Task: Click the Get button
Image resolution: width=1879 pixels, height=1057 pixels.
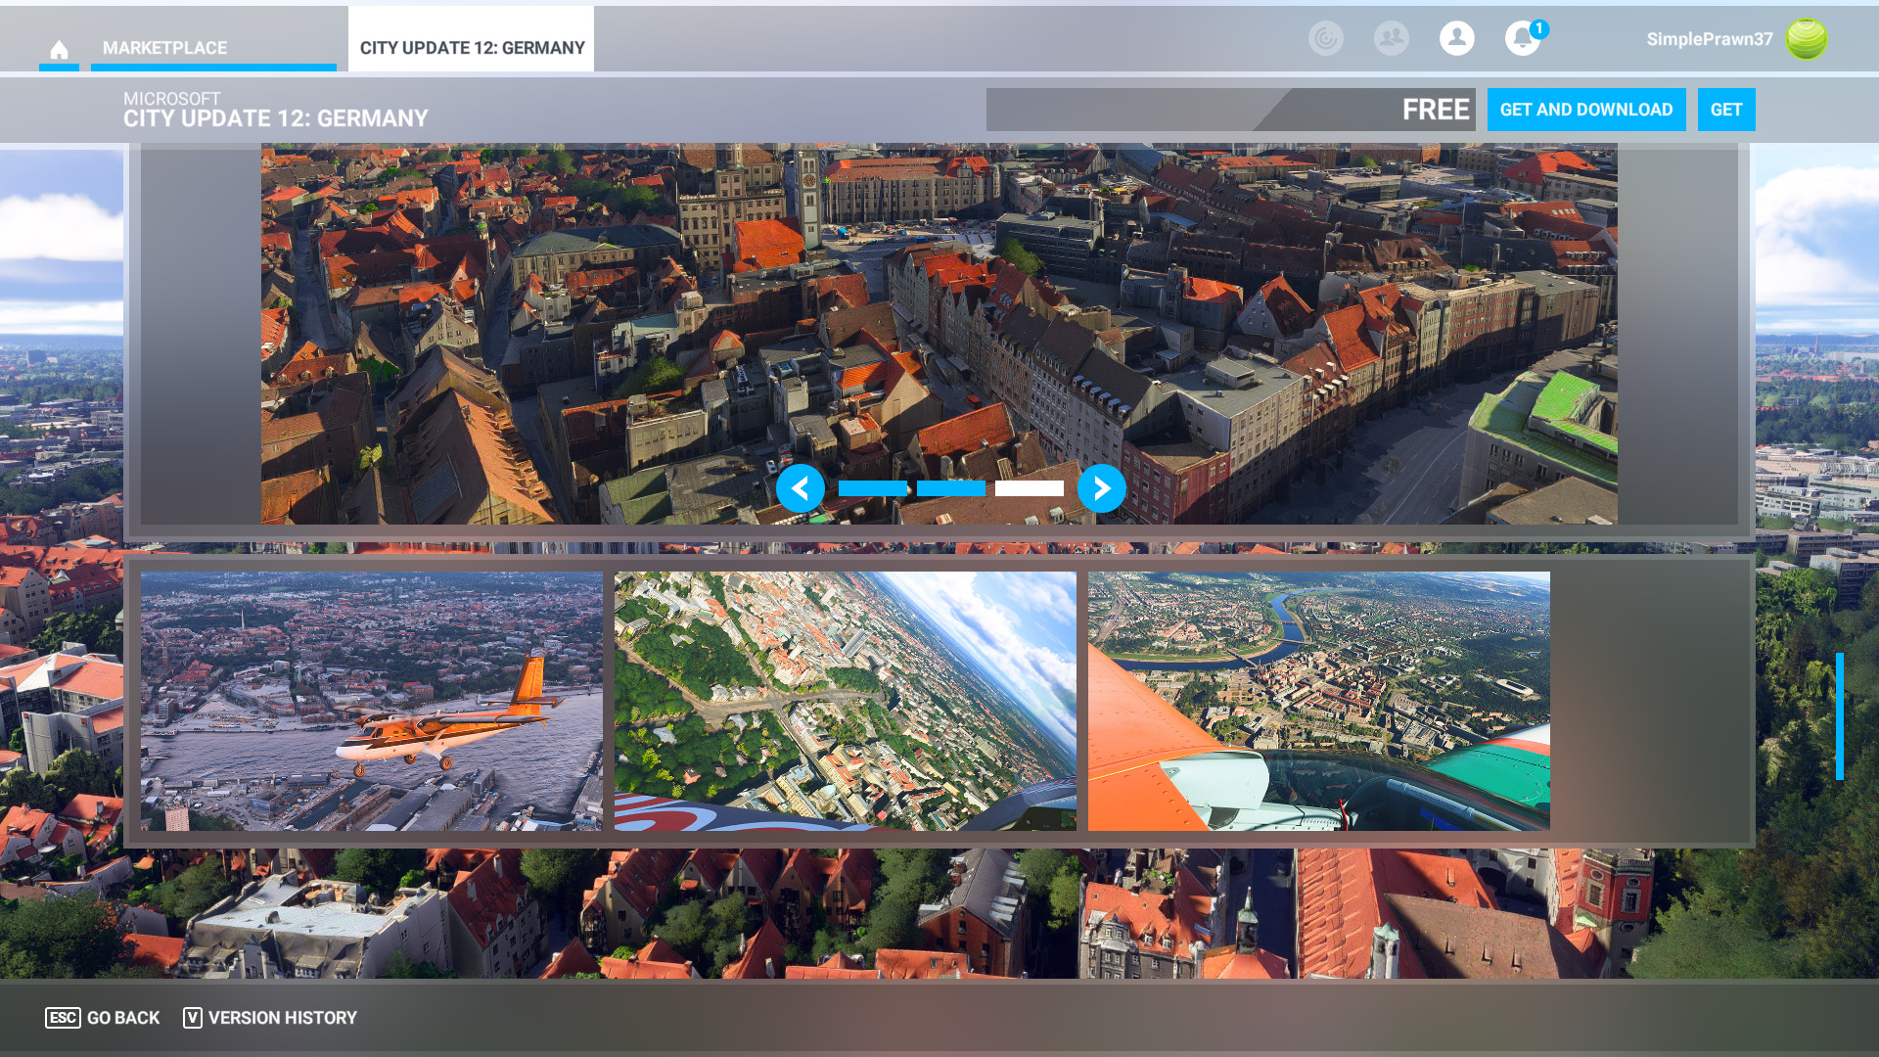Action: [x=1725, y=110]
